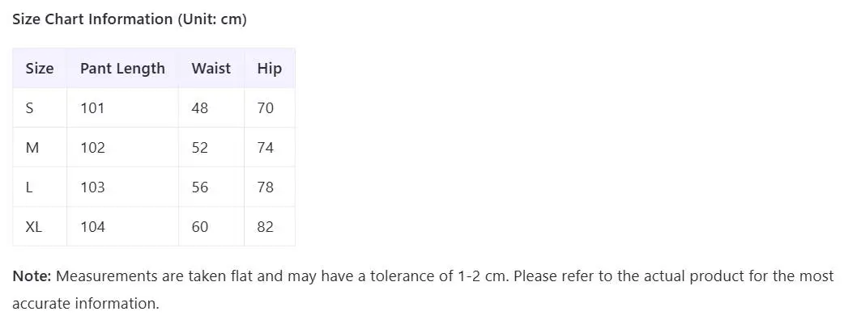Click the bold Note label
Image resolution: width=861 pixels, height=324 pixels.
pos(32,276)
